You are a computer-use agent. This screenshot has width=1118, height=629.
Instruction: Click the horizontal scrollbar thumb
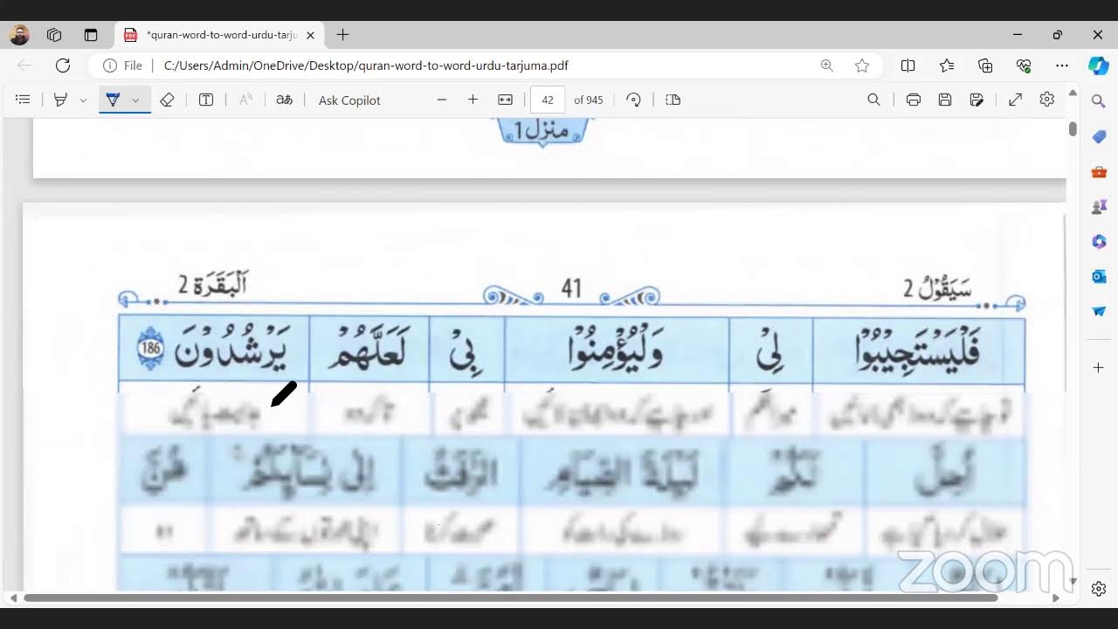tap(510, 598)
